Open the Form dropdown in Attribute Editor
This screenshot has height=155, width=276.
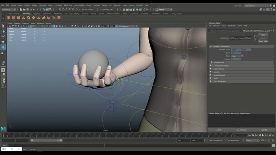pyautogui.click(x=237, y=56)
